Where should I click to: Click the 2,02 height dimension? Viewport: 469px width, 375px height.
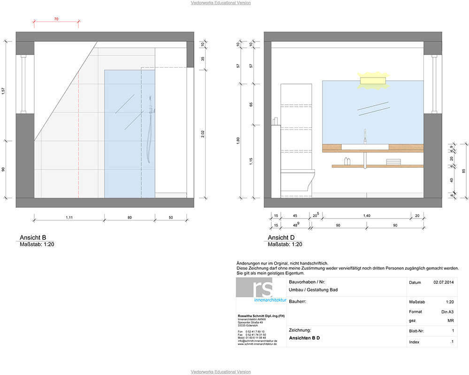202,133
